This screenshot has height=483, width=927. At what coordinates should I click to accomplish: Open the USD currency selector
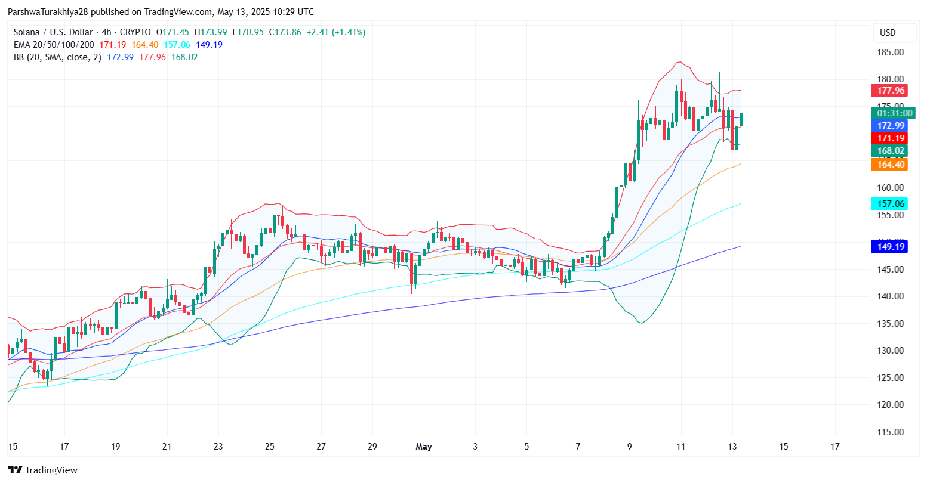[x=895, y=33]
